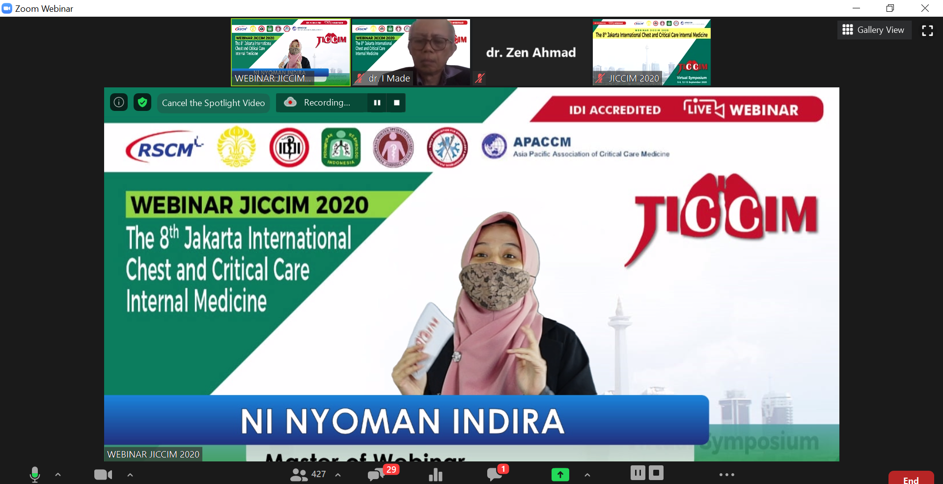Select JICCIM 2020 participant thumbnail
943x484 pixels.
[652, 52]
